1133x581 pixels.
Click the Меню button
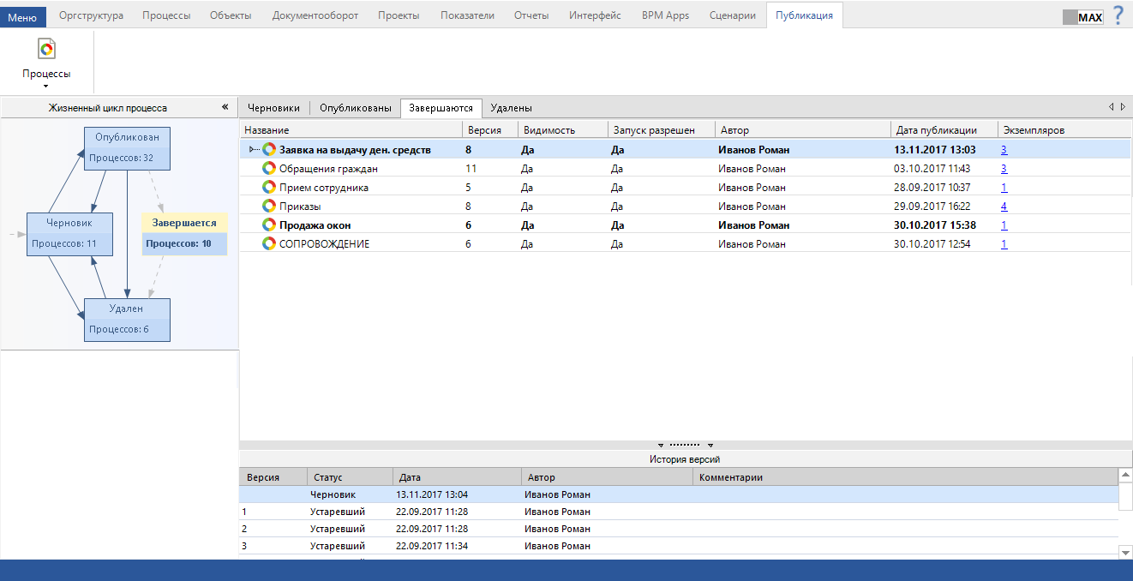pyautogui.click(x=23, y=16)
